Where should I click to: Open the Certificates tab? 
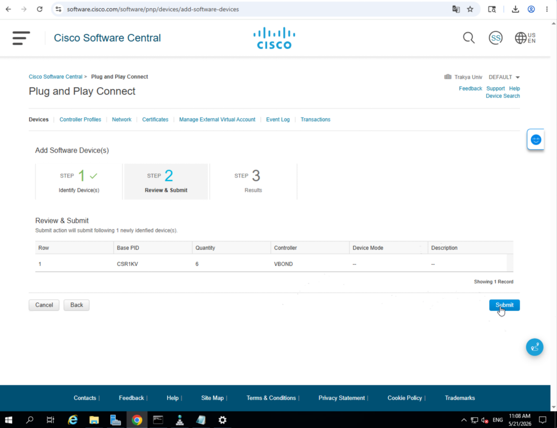point(155,120)
